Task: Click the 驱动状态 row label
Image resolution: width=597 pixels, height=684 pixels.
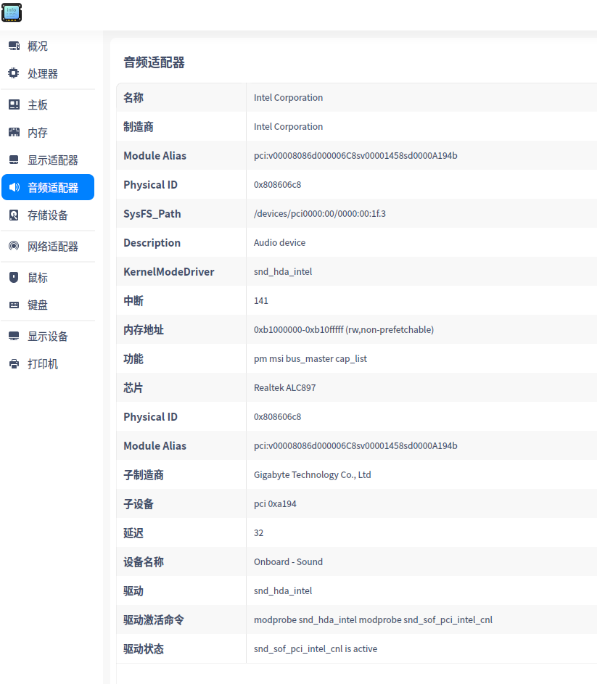Action: point(144,648)
